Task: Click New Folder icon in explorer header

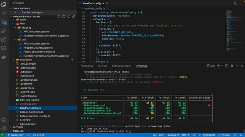Action: point(64,16)
